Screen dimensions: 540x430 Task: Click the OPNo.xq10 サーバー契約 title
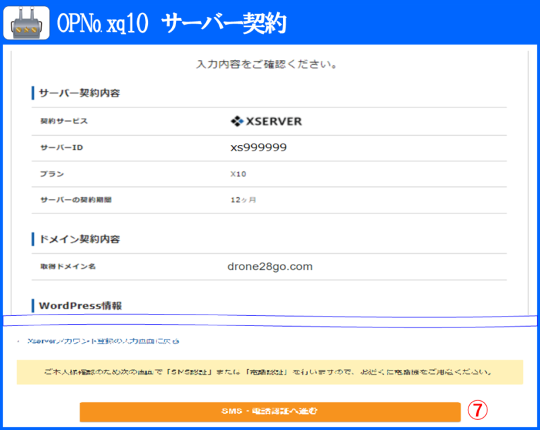[171, 24]
